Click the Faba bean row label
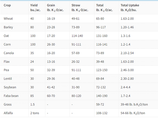The width and height of the screenshot is (158, 118). [x=11, y=96]
